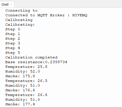122x107 pixels.
Task: Click the 'Step 1' output line
Action: 13,34
